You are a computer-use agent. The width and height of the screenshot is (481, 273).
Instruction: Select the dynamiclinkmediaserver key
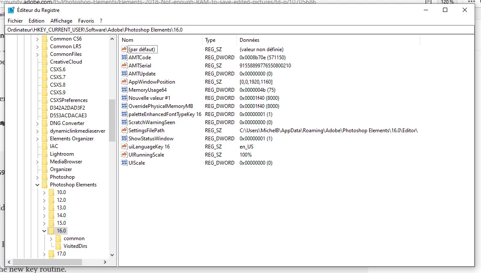(x=78, y=131)
